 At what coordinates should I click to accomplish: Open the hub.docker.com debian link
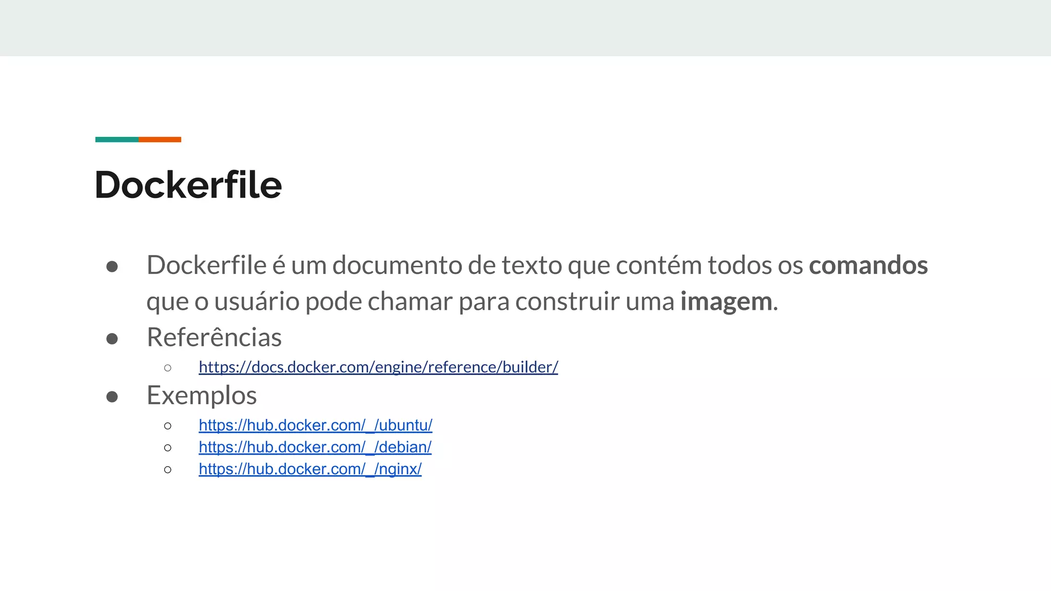coord(315,447)
